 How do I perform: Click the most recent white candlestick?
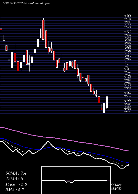(107, 102)
